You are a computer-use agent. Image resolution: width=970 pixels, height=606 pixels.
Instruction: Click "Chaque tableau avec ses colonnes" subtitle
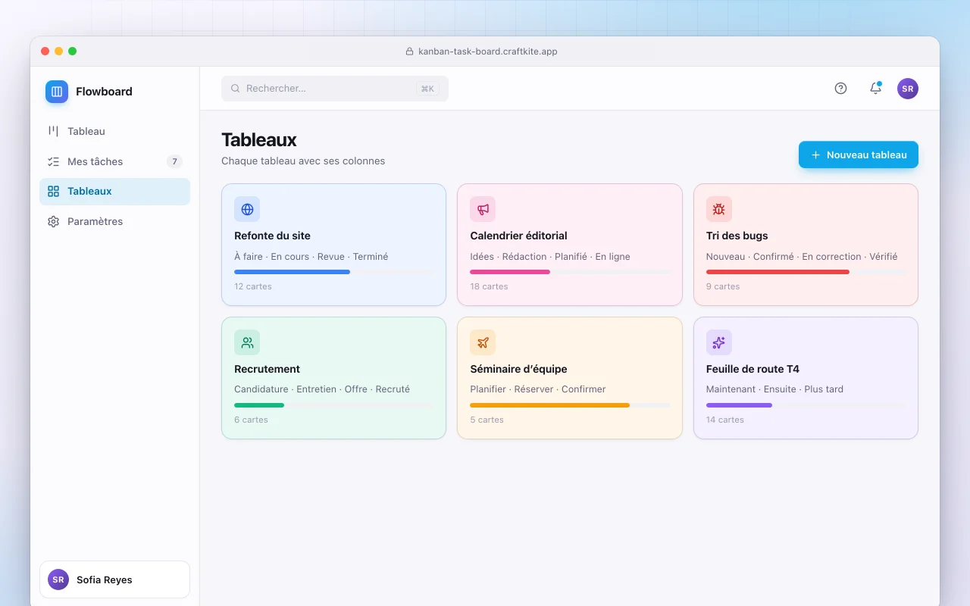(x=303, y=161)
